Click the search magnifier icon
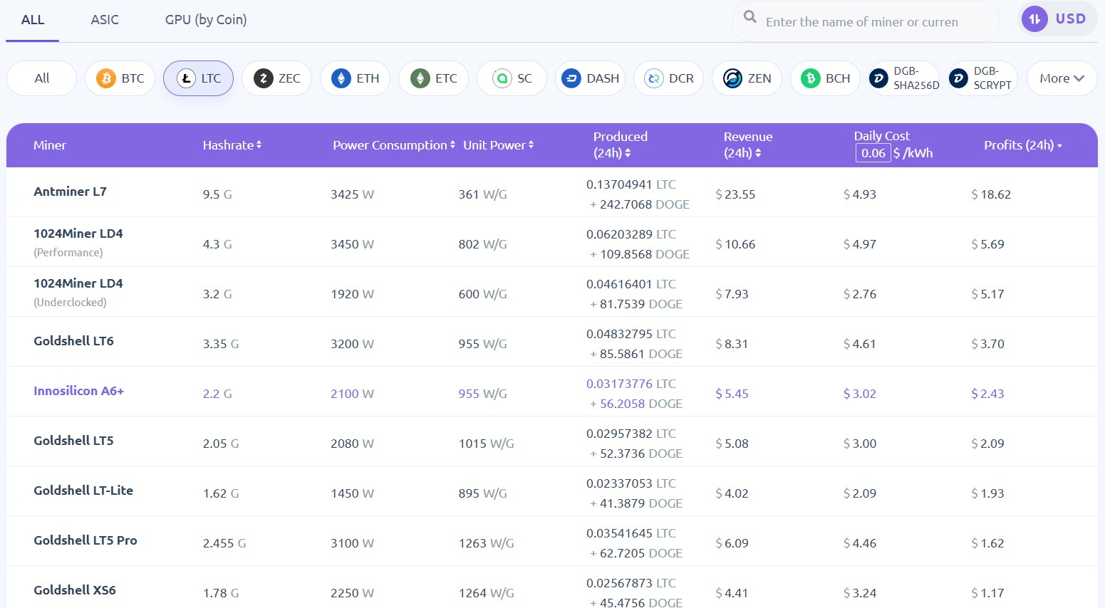 (x=749, y=15)
